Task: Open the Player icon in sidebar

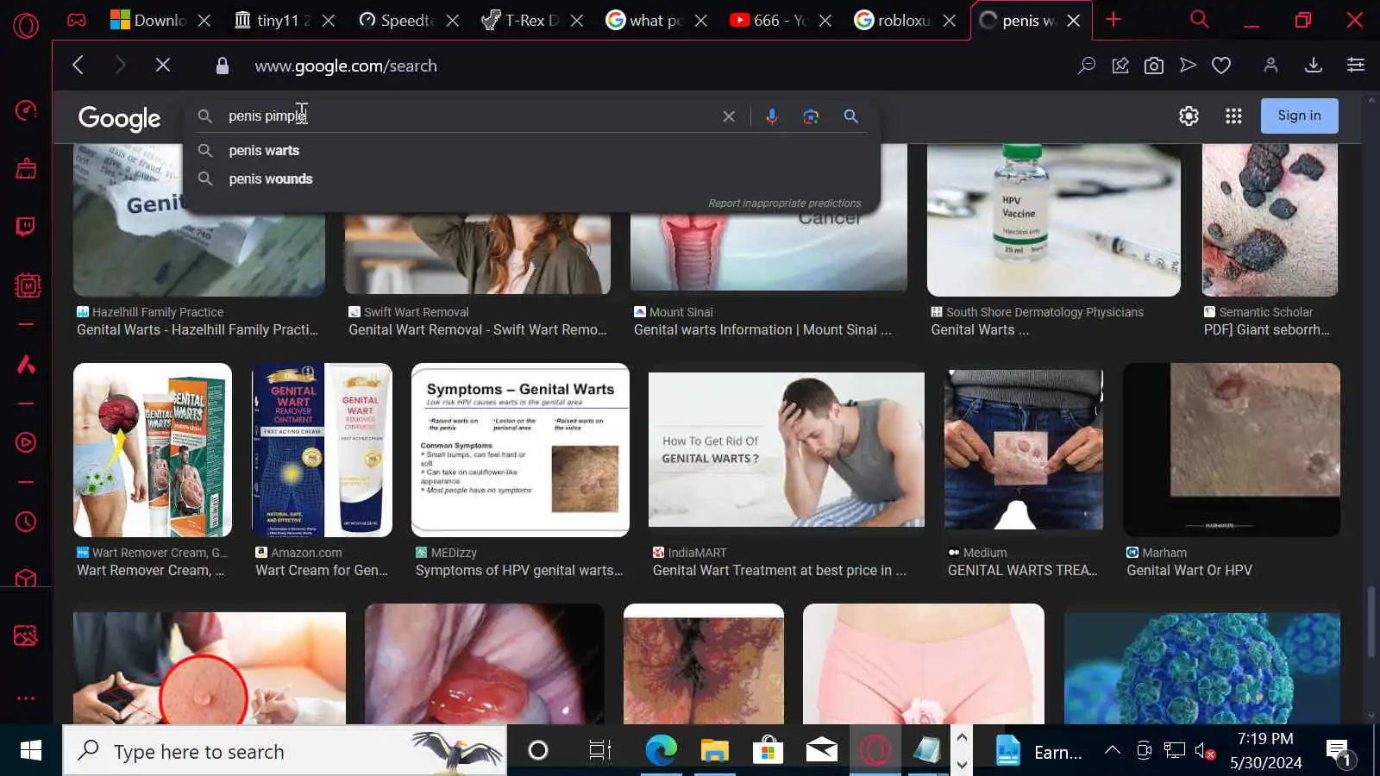Action: coord(26,442)
